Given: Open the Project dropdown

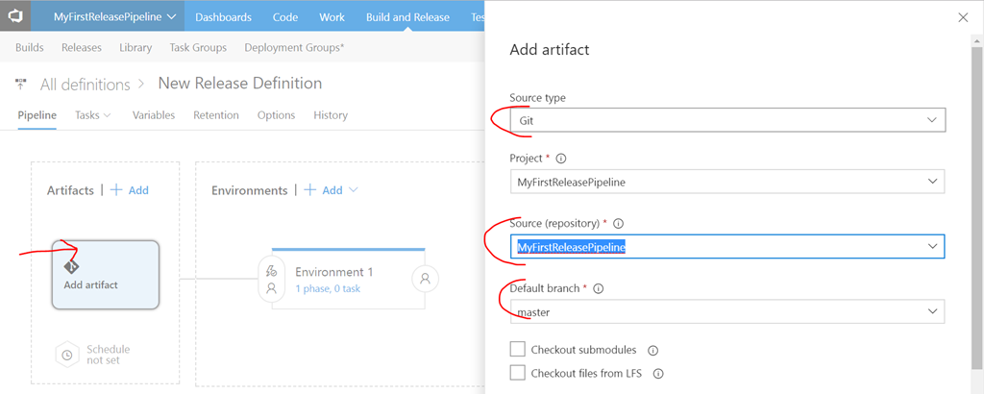Looking at the screenshot, I should tap(930, 182).
